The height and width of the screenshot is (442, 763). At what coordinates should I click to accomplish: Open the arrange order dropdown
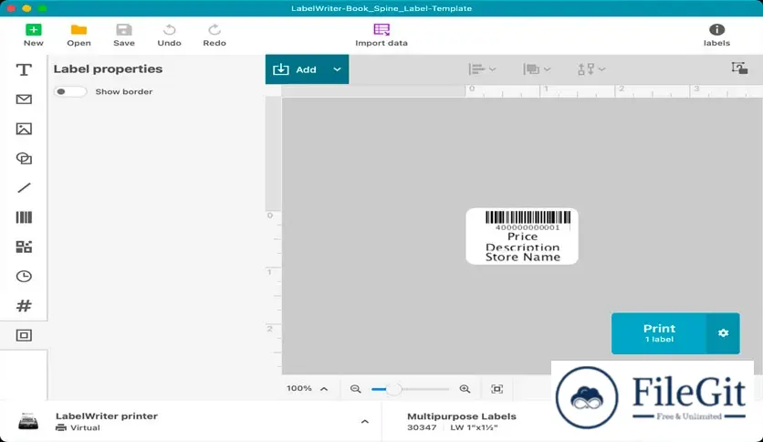pos(537,69)
